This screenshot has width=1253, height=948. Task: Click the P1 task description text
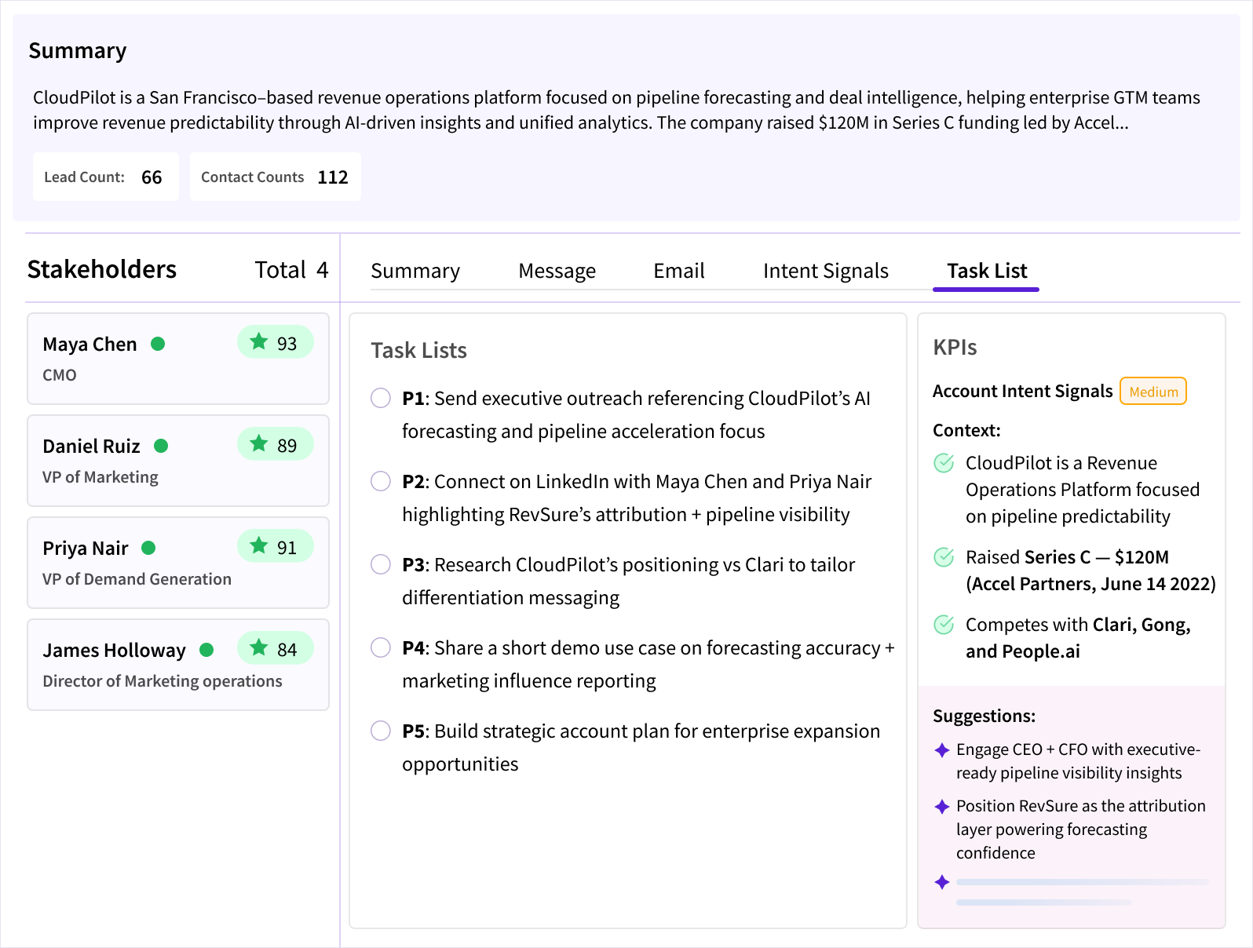tap(637, 414)
